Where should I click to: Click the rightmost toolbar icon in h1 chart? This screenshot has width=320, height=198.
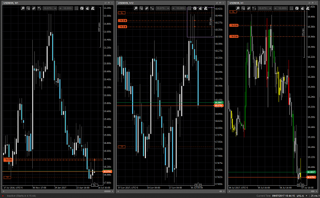pos(308,8)
